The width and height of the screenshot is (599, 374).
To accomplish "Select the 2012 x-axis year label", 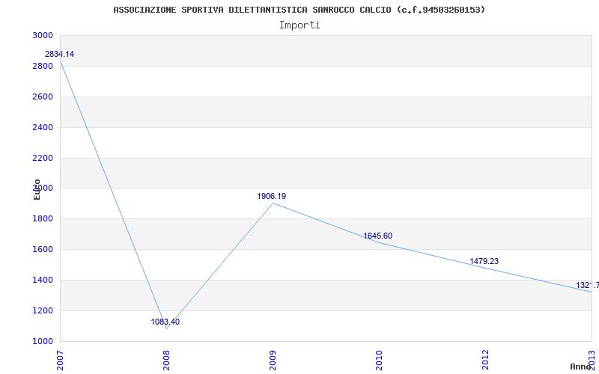I will [485, 360].
